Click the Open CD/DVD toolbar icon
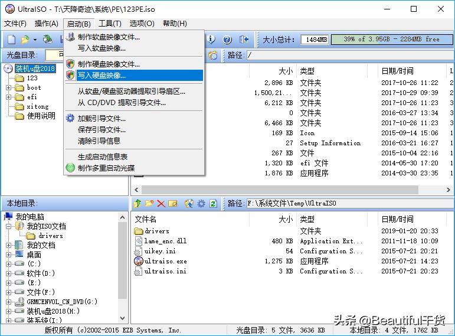Viewport: 455px width, 336px height. pos(48,39)
